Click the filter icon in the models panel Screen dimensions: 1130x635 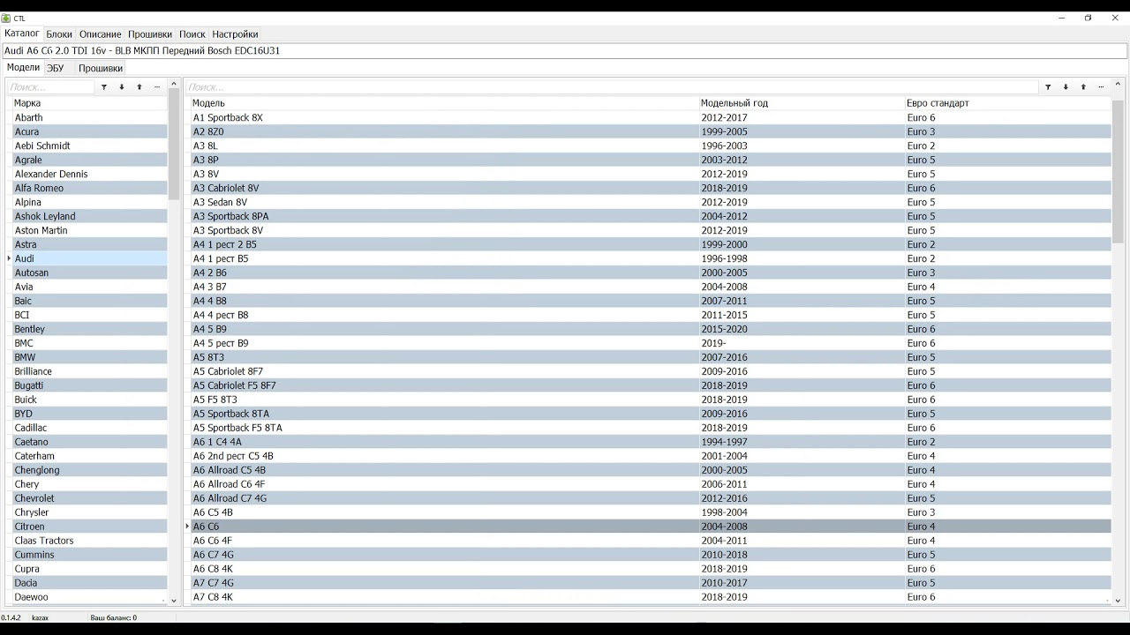click(x=1048, y=87)
